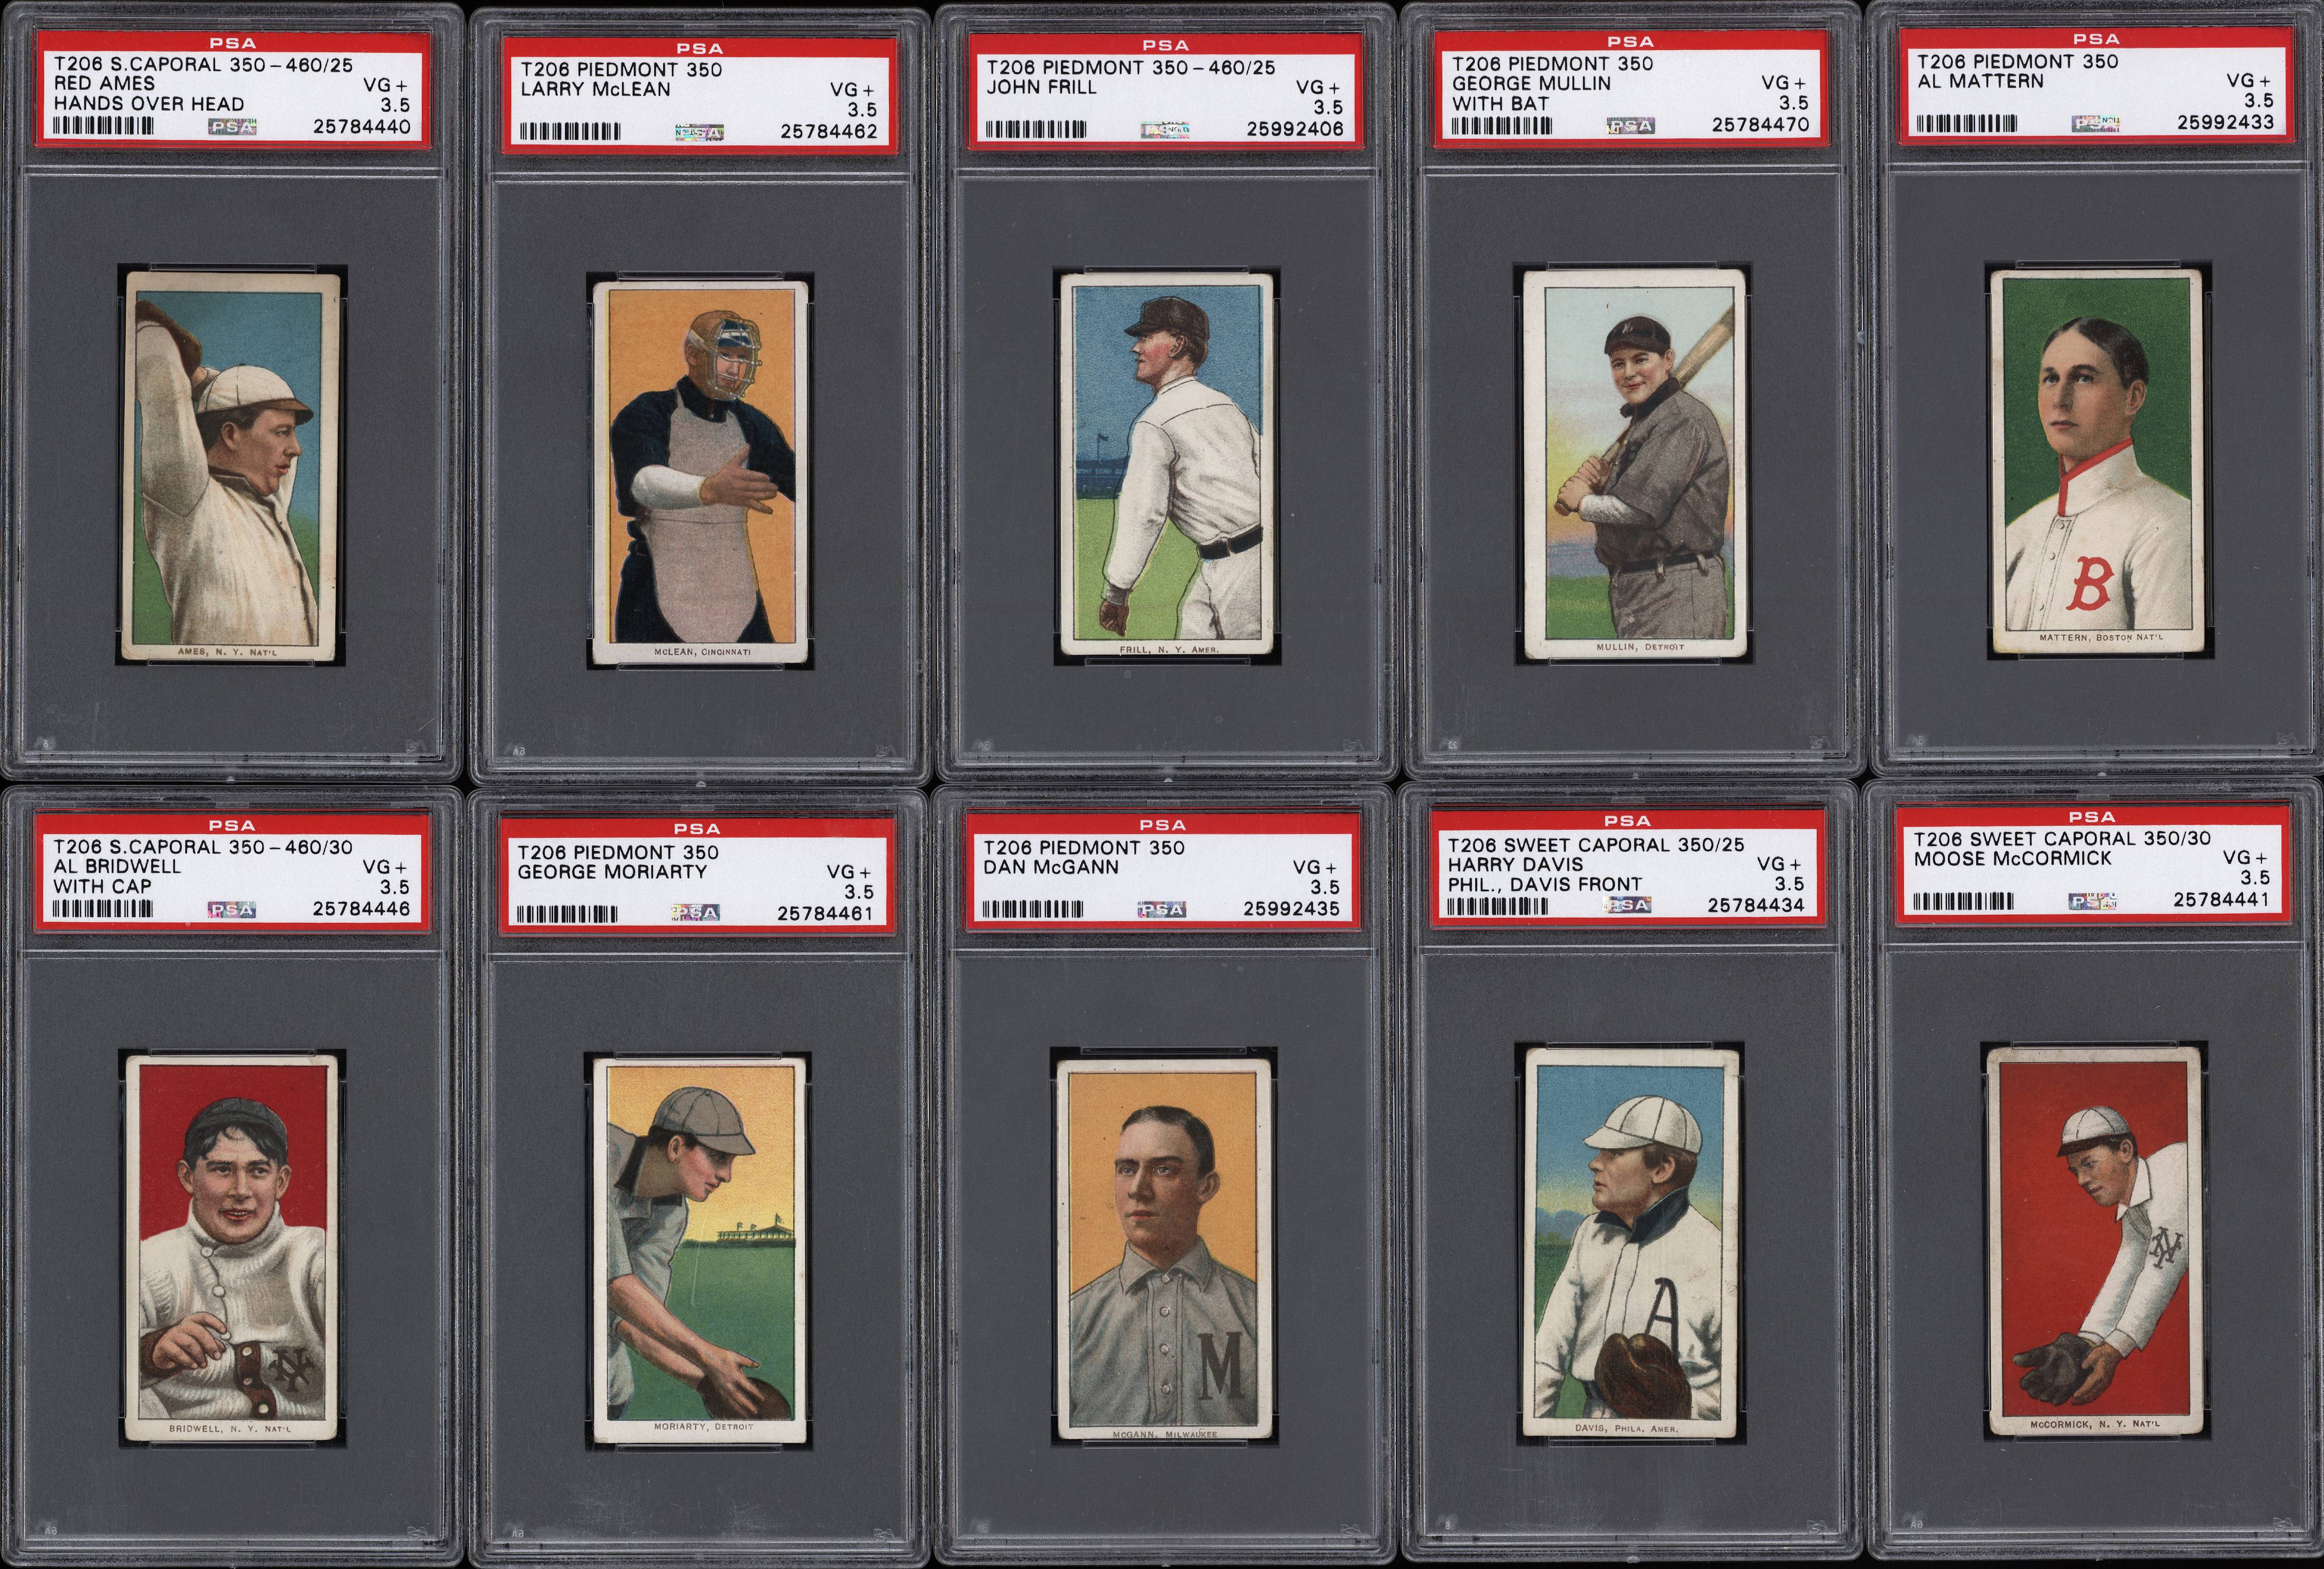The image size is (2324, 1569).
Task: Select cert number 25784441
Action: 2222,900
